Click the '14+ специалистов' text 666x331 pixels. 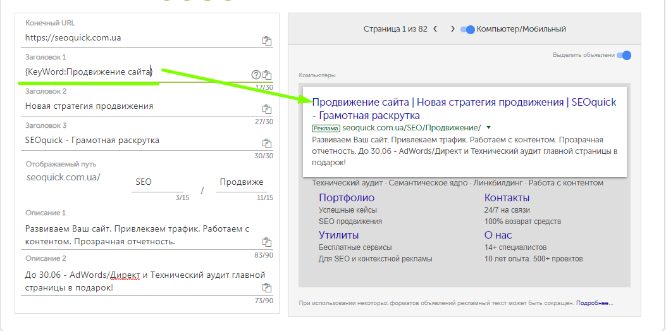point(515,247)
